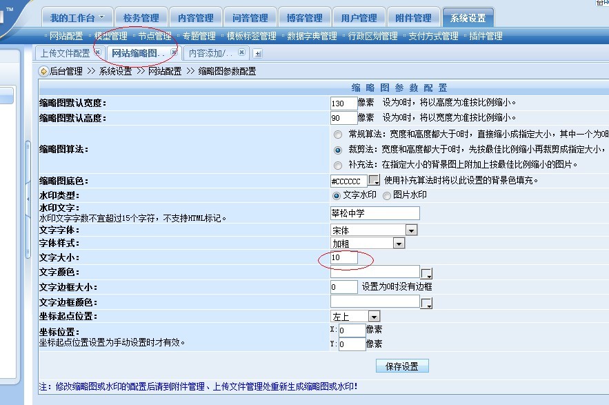Open the 文字颜色 color picker icon

tap(426, 273)
